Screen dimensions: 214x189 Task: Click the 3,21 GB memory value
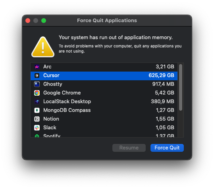click(165, 67)
